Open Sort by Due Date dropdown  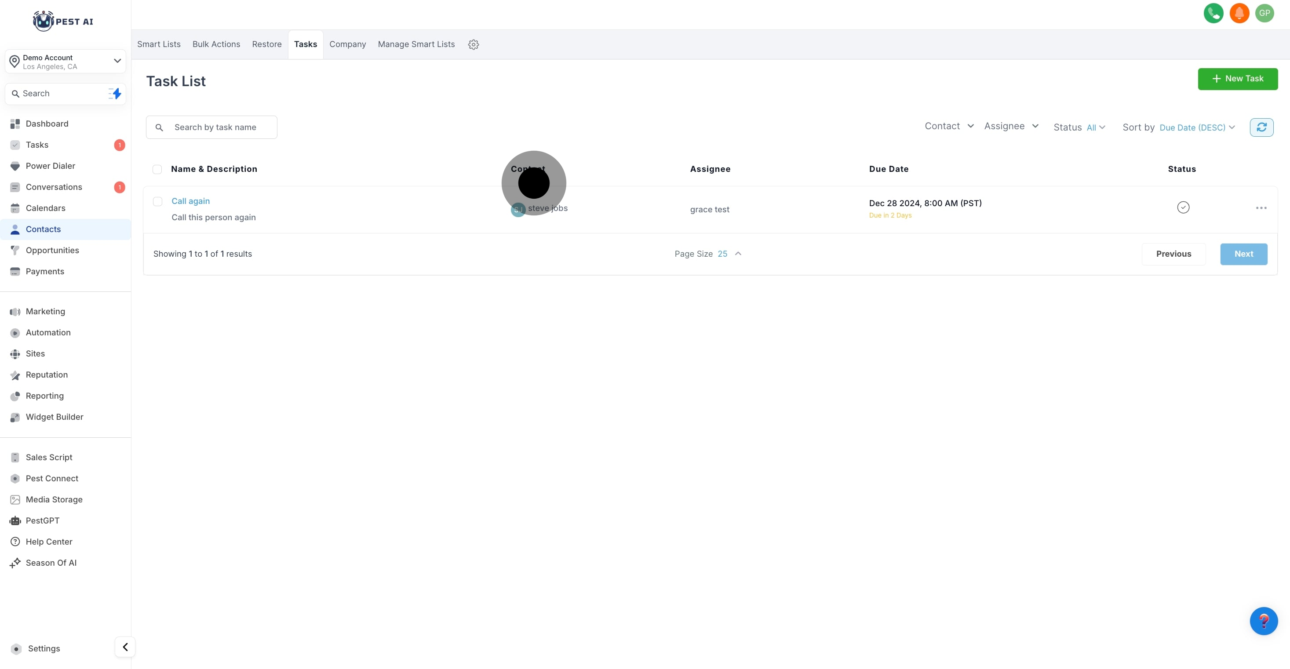point(1196,128)
